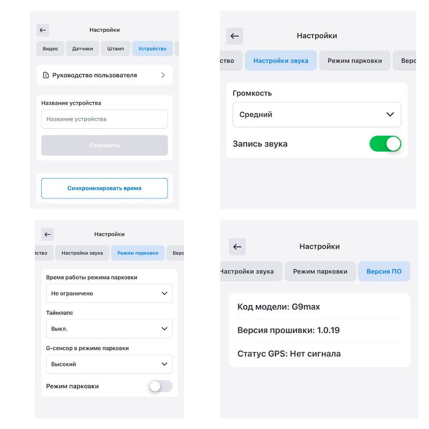Go back from the Устройство settings screen
This screenshot has height=429, width=429.
[x=43, y=30]
